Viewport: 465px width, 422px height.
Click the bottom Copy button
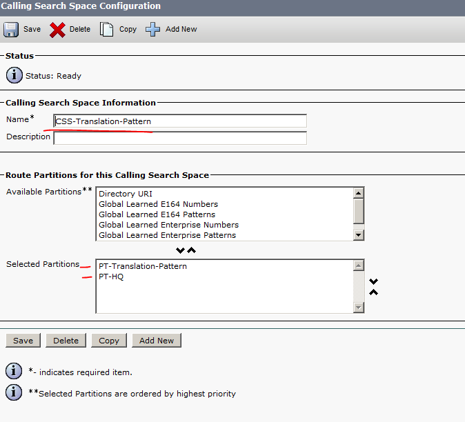tap(109, 341)
